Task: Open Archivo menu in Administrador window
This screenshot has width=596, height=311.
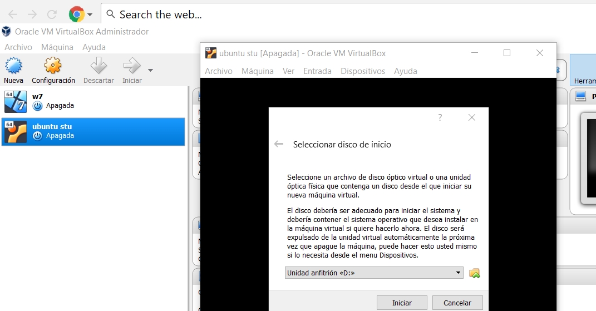Action: click(x=18, y=47)
